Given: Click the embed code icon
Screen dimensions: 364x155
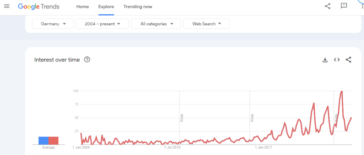Looking at the screenshot, I should [x=337, y=60].
